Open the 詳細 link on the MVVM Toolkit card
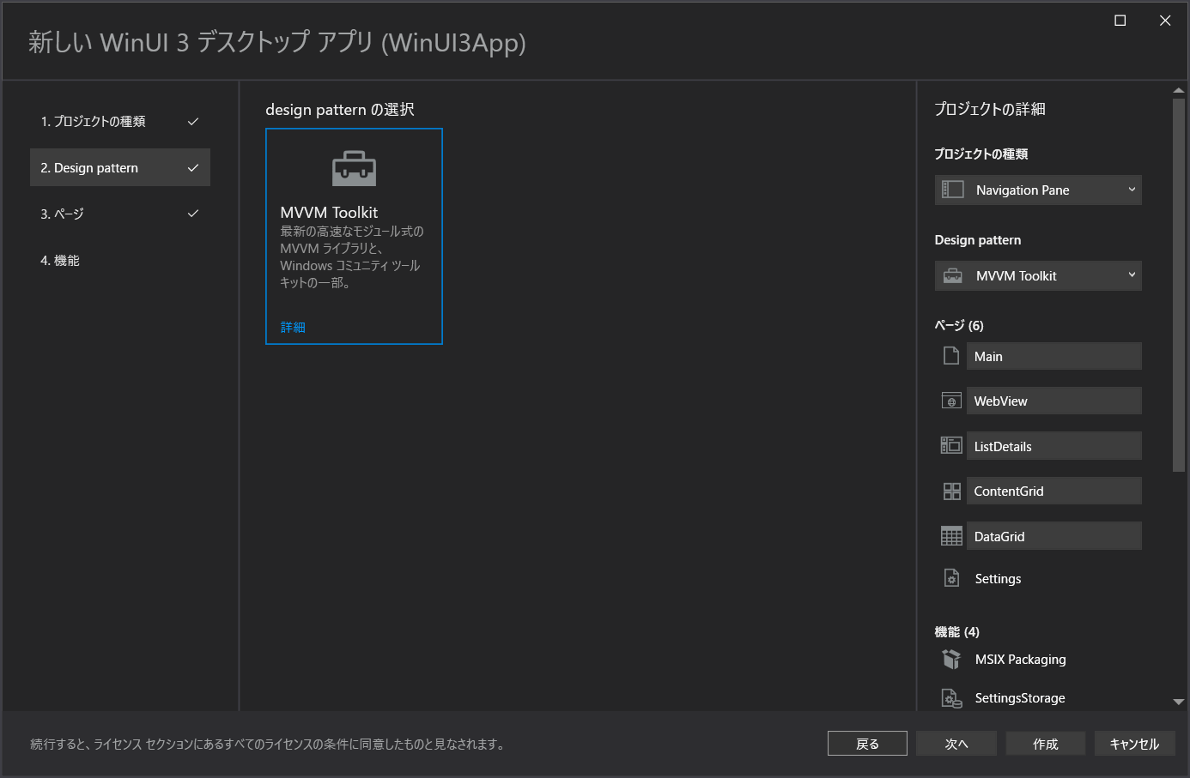This screenshot has height=778, width=1190. (x=293, y=327)
